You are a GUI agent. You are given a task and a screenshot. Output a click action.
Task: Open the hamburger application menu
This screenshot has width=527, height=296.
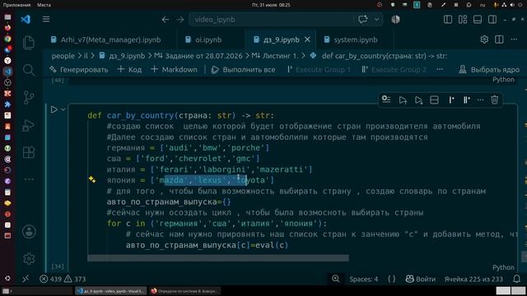(x=46, y=20)
